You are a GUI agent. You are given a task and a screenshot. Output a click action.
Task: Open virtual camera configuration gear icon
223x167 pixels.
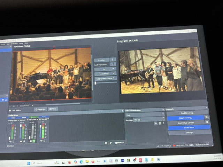(x=207, y=122)
